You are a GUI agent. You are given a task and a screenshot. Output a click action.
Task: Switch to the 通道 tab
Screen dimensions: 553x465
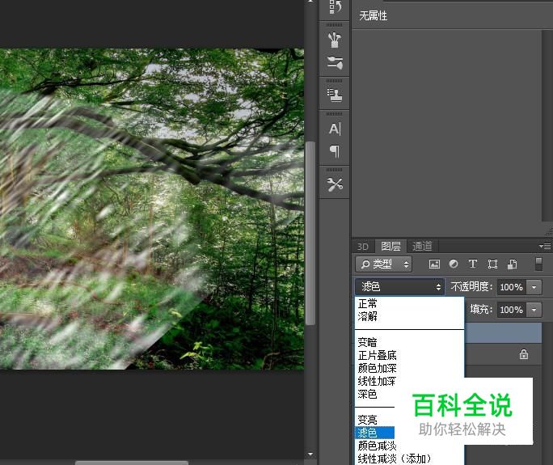[x=422, y=246]
